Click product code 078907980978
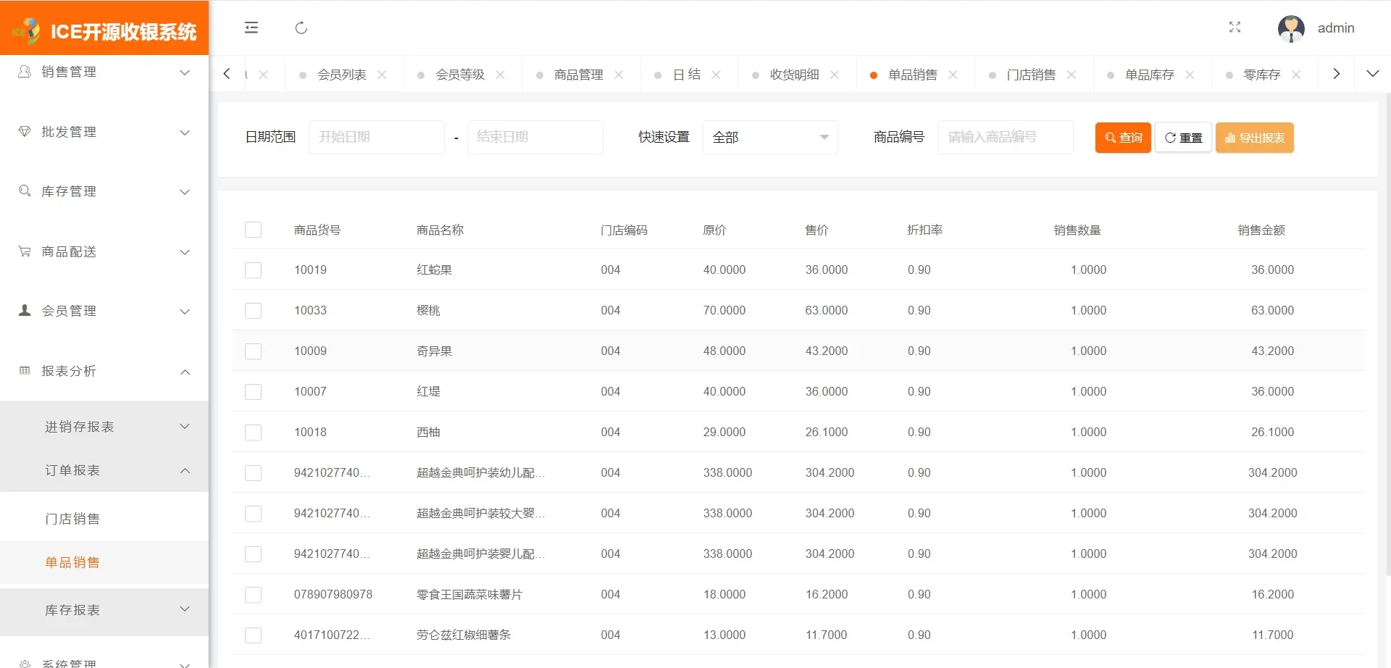The height and width of the screenshot is (668, 1391). coord(333,594)
